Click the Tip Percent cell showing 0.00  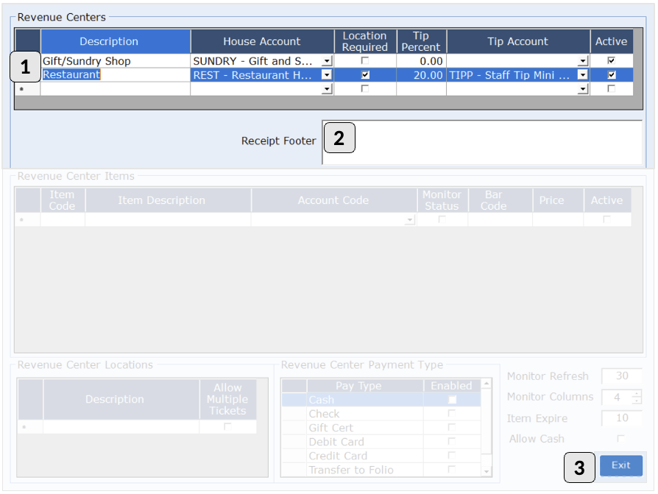coord(421,61)
